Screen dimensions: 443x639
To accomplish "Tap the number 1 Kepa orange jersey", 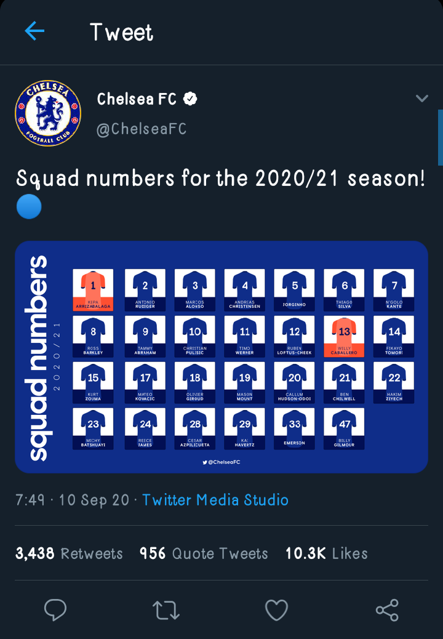I will 93,289.
